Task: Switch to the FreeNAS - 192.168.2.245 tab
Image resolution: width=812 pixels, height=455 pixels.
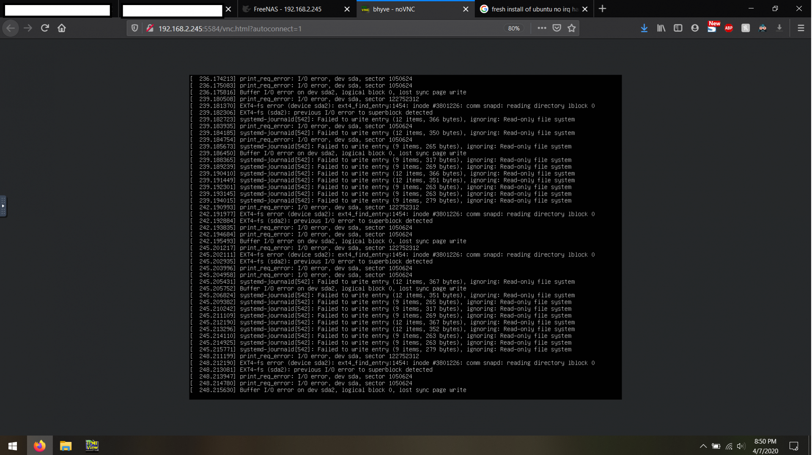Action: click(296, 9)
